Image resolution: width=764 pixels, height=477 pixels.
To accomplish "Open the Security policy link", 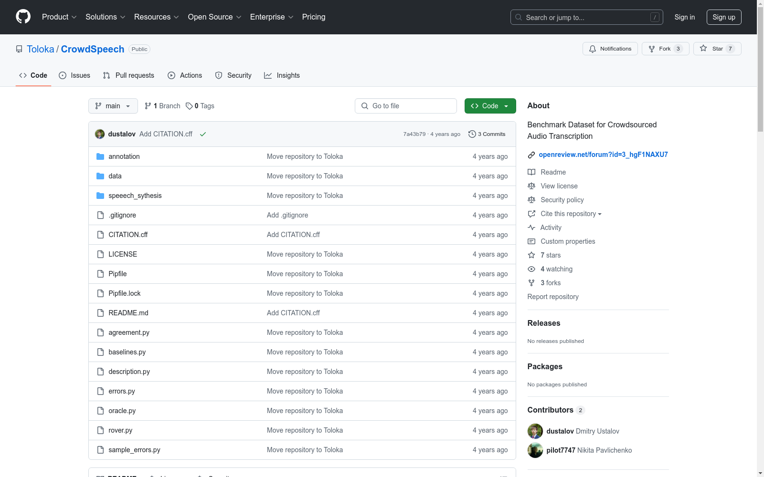I will pyautogui.click(x=562, y=200).
